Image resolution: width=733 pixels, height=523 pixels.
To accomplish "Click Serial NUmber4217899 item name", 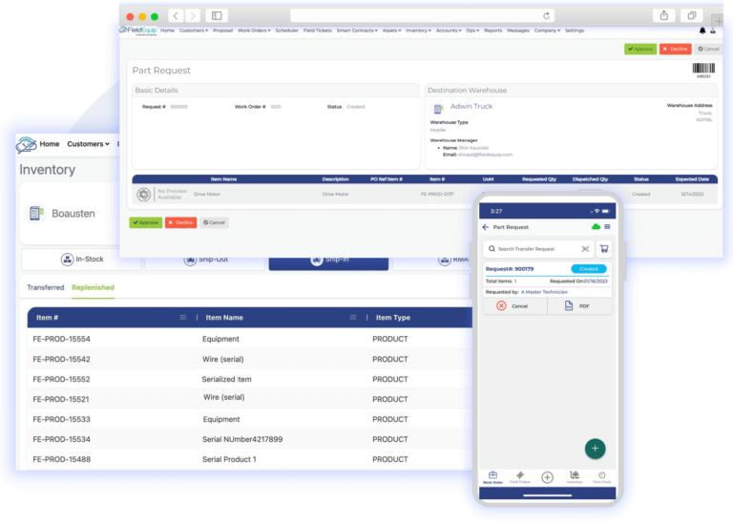I will (242, 439).
